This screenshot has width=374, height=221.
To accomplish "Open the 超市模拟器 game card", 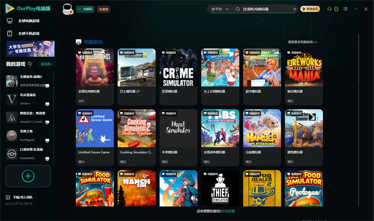I will point(262,77).
